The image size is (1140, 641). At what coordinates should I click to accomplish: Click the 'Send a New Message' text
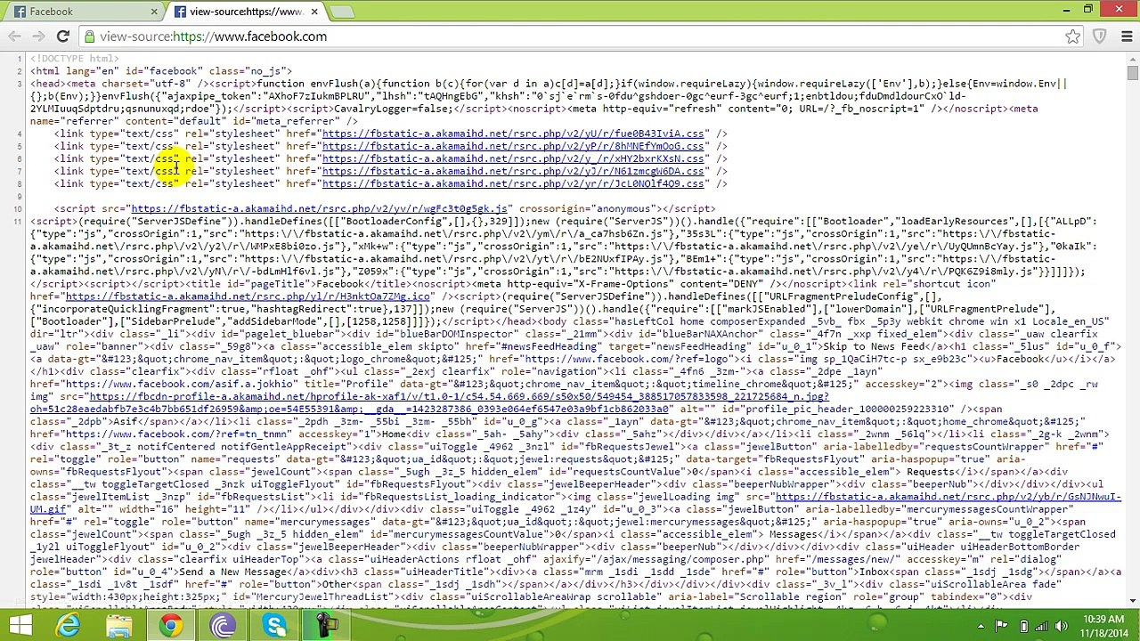(232, 572)
